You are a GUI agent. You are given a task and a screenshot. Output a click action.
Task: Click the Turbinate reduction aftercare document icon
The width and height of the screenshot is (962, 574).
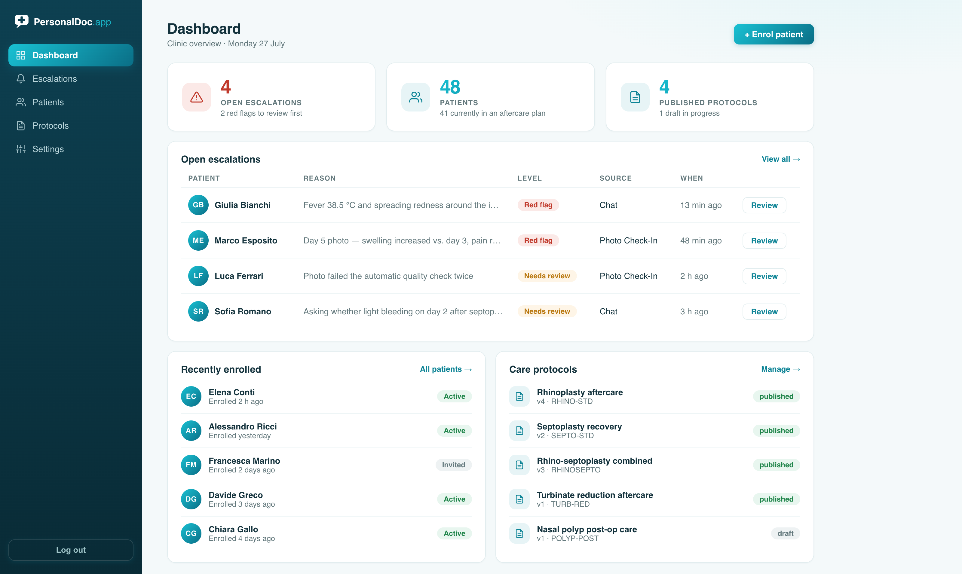(x=519, y=499)
